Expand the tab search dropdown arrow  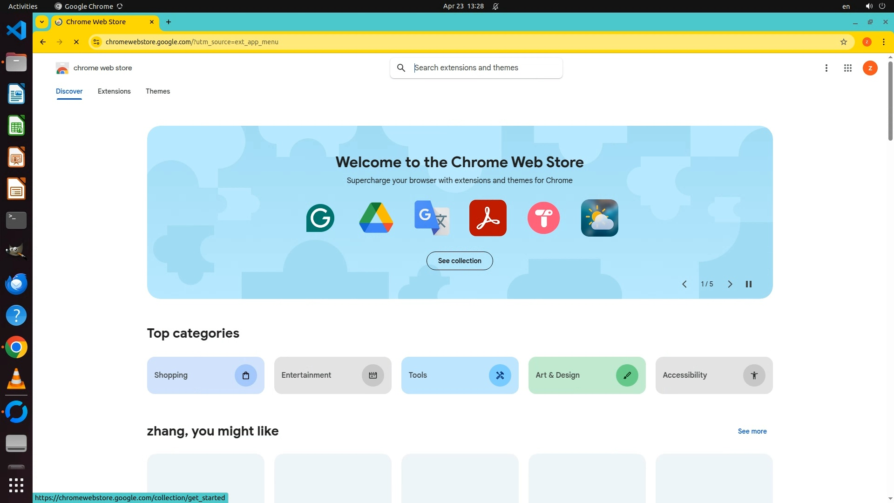click(x=42, y=22)
